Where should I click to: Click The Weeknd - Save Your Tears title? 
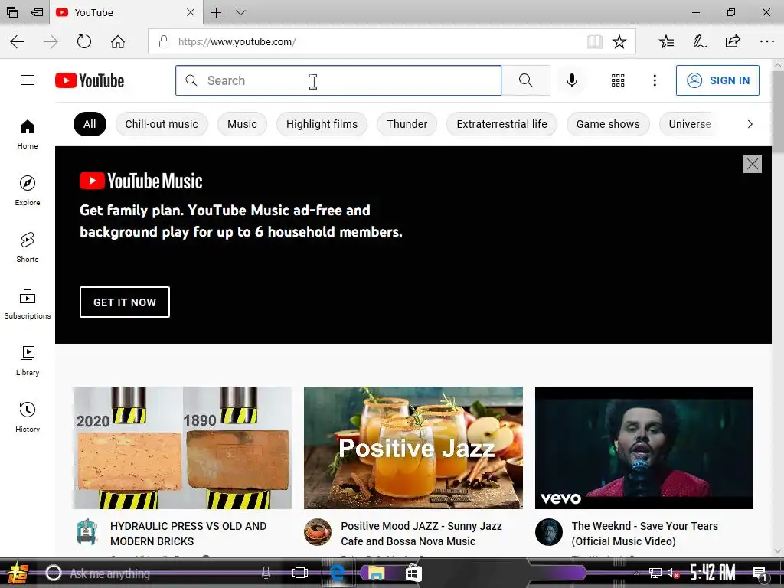tap(645, 534)
